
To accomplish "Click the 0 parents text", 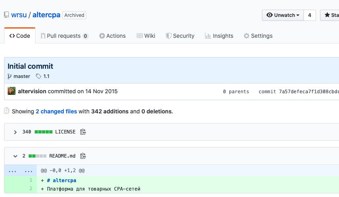I will tap(236, 92).
